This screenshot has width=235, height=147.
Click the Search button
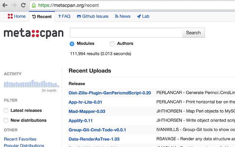[194, 33]
